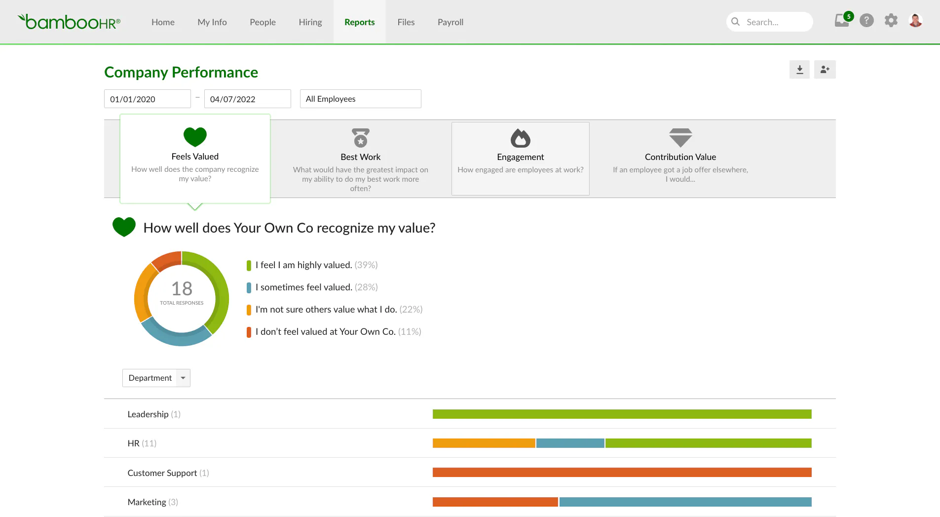Open the Department grouping dropdown
Image resolution: width=940 pixels, height=517 pixels.
156,378
